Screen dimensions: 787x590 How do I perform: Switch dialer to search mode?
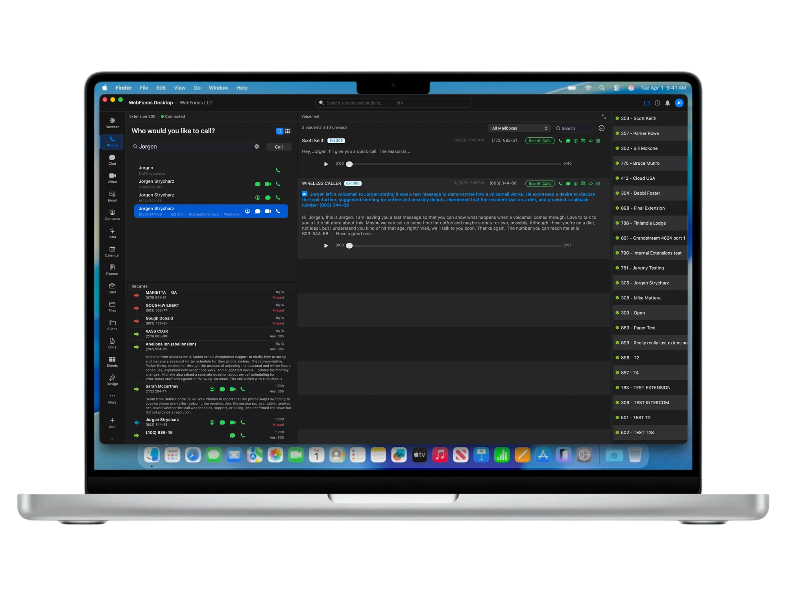279,131
